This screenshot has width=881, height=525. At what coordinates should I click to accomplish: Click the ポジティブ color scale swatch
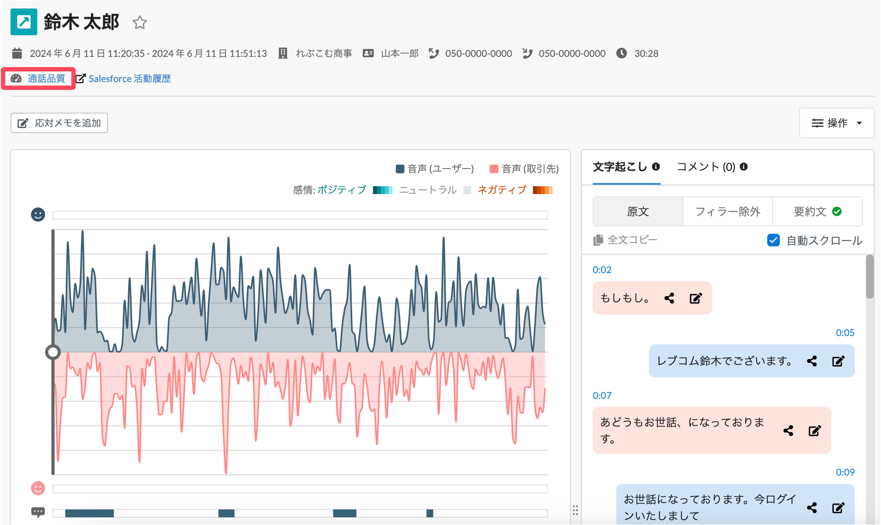pos(383,190)
